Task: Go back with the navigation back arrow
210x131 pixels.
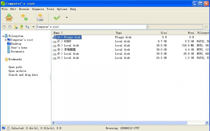Action: [x=4, y=27]
